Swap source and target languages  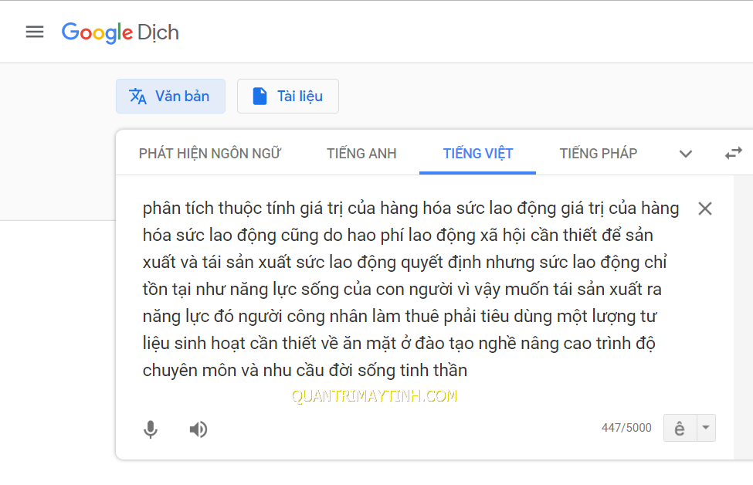coord(733,153)
